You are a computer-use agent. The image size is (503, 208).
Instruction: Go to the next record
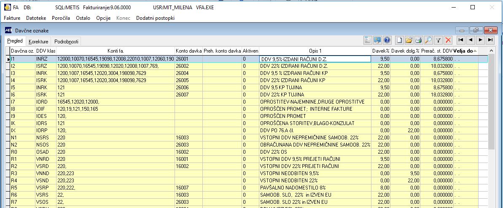[480, 40]
